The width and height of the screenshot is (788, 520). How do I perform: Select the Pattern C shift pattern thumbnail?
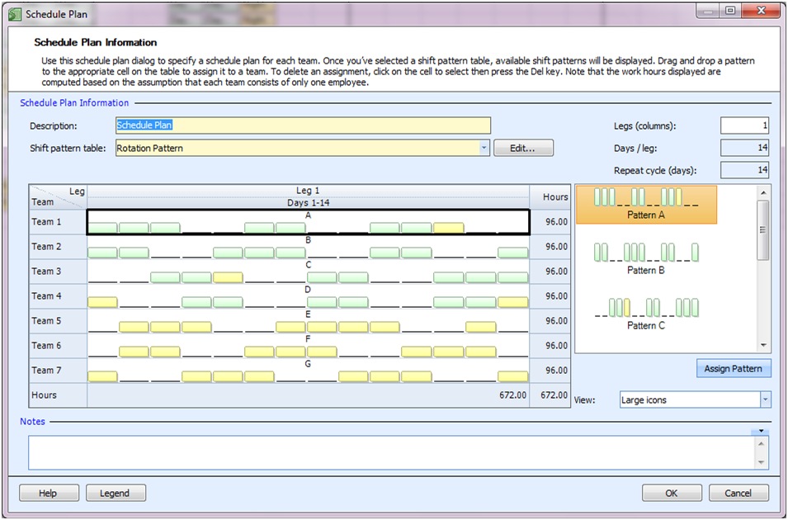646,314
